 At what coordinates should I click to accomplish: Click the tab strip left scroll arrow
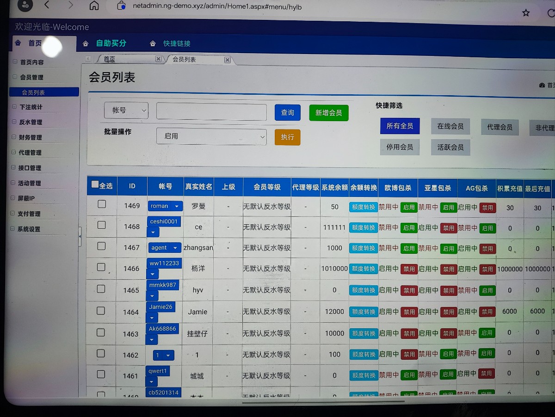click(x=87, y=59)
